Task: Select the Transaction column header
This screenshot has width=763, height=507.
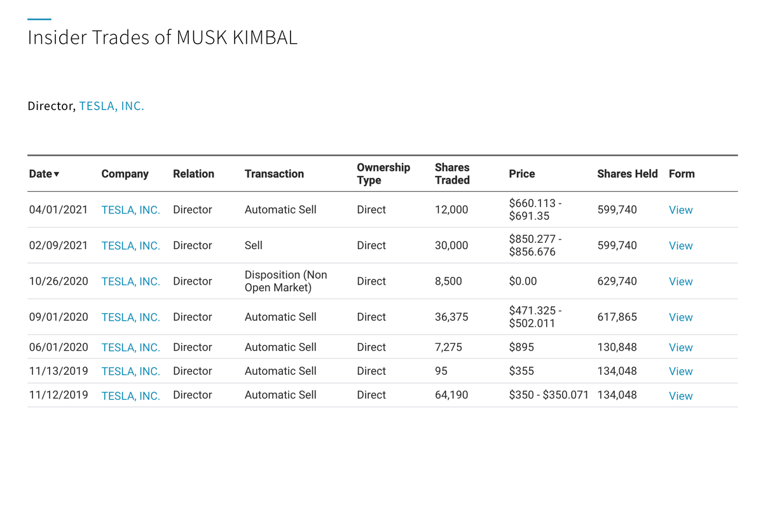Action: tap(274, 174)
